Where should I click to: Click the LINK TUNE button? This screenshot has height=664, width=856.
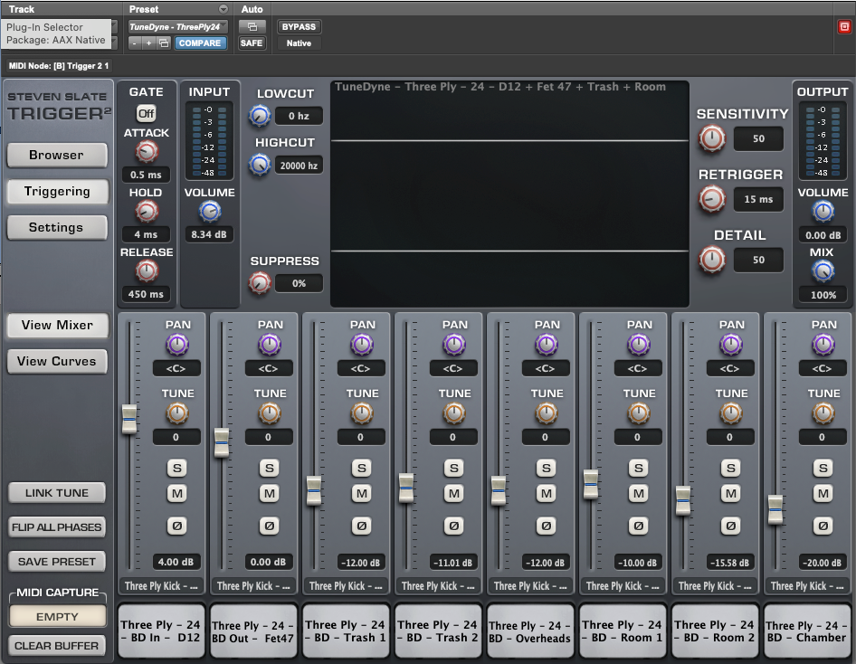(57, 492)
